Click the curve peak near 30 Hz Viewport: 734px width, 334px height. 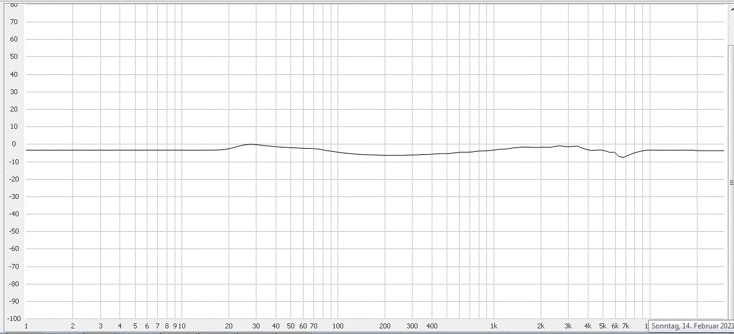(x=250, y=144)
